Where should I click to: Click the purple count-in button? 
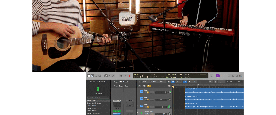coord(218,76)
